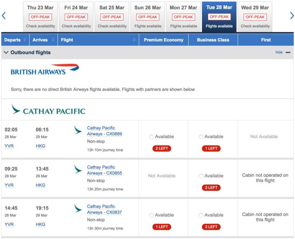The width and height of the screenshot is (295, 239).
Task: Sort by the Flight column header
Action: click(x=98, y=40)
